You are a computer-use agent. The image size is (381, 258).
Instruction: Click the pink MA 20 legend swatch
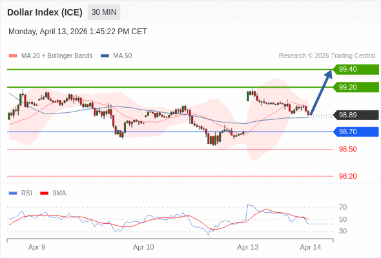pos(13,56)
